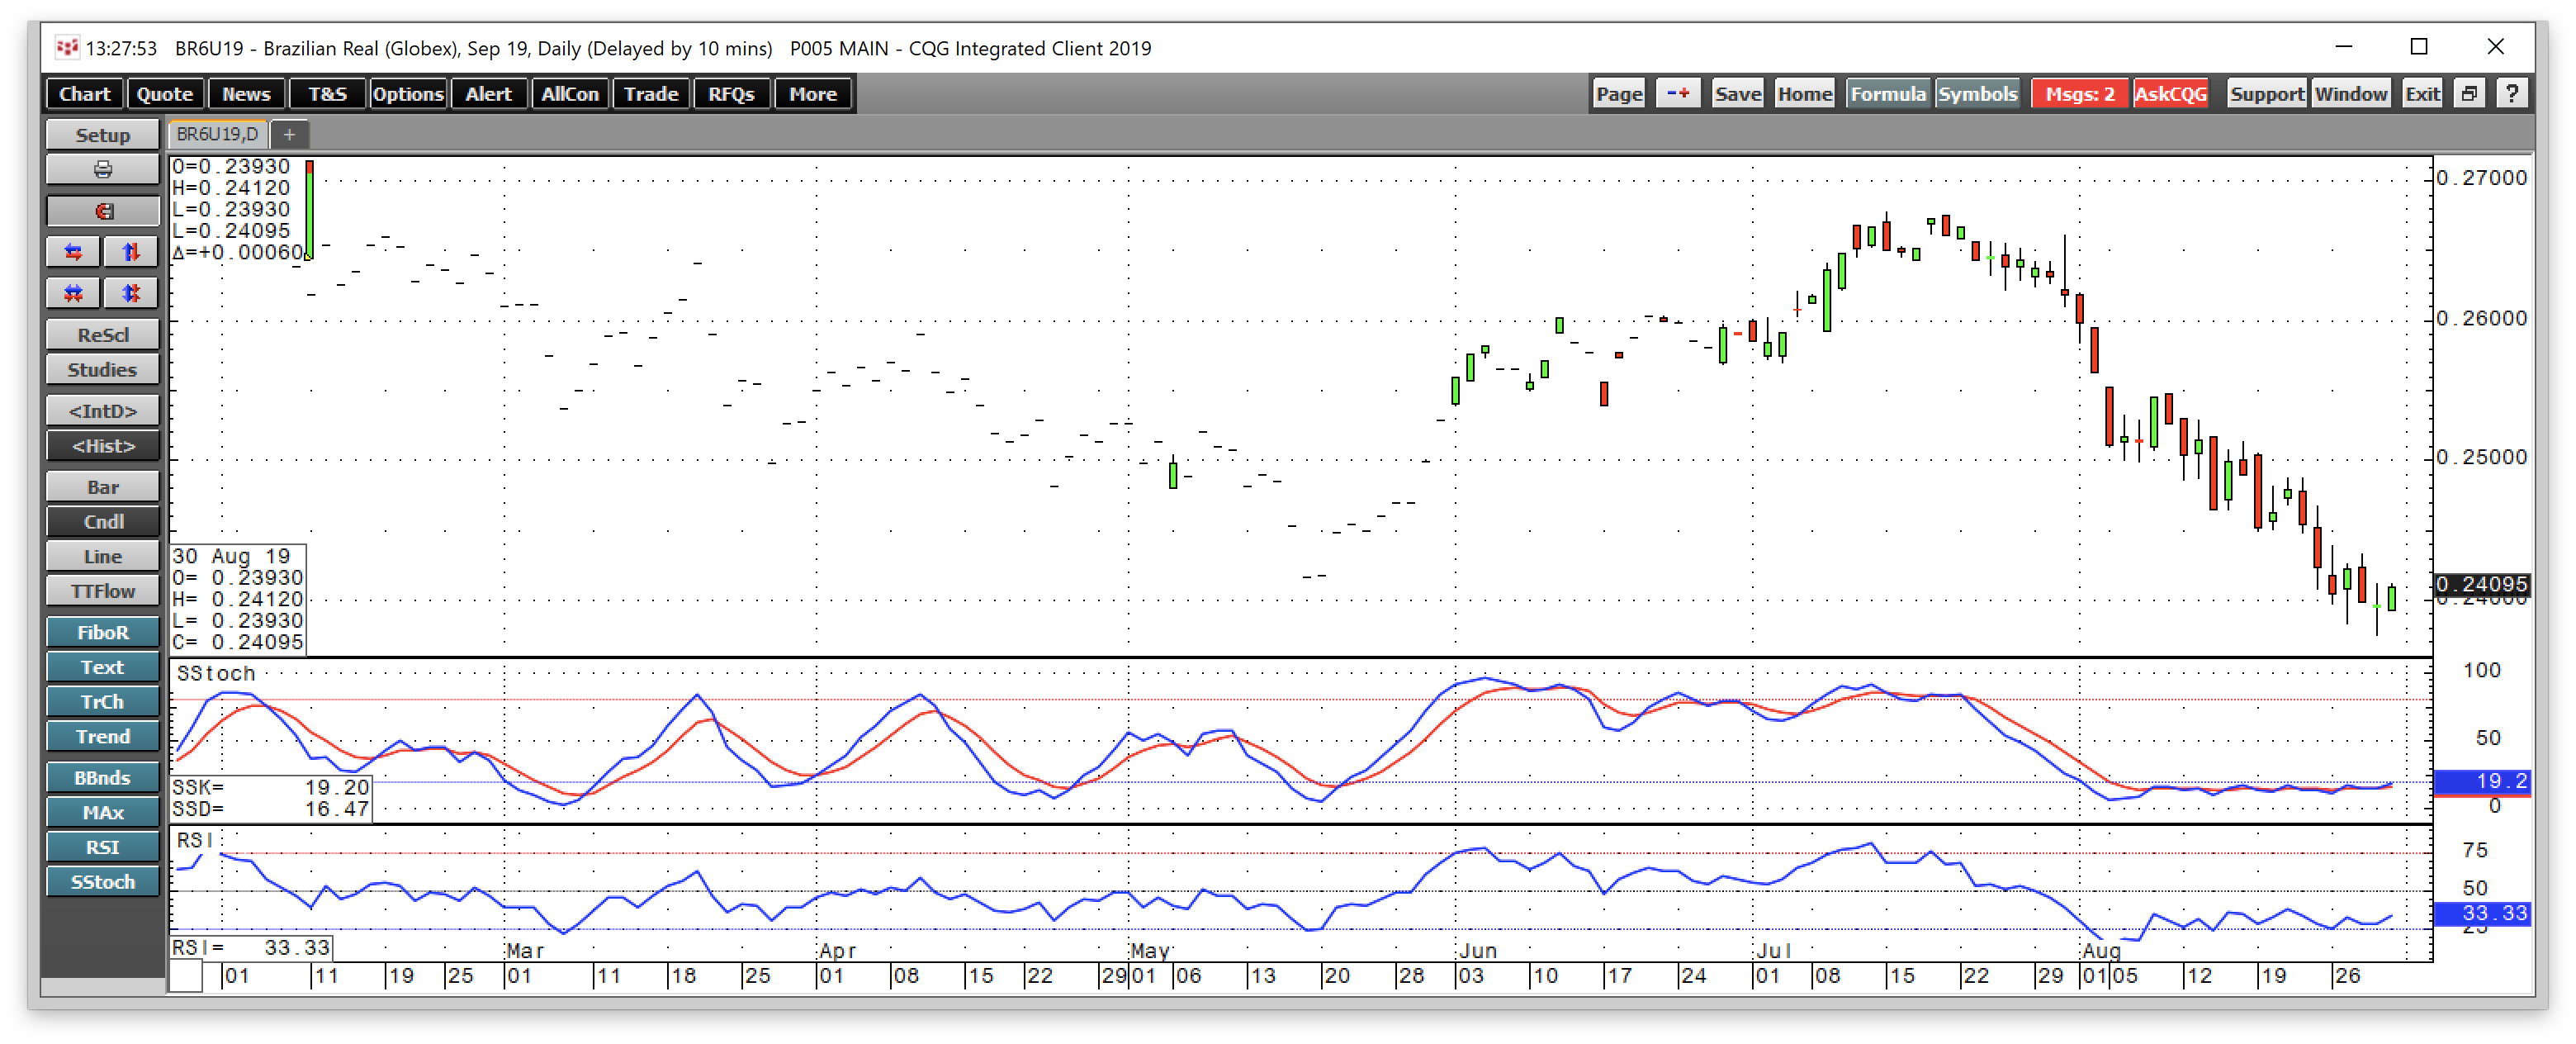Screen dimensions: 2576x1044
Task: Click the AskCQG button
Action: pos(2170,94)
